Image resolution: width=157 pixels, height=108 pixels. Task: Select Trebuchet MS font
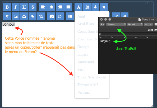[88, 85]
